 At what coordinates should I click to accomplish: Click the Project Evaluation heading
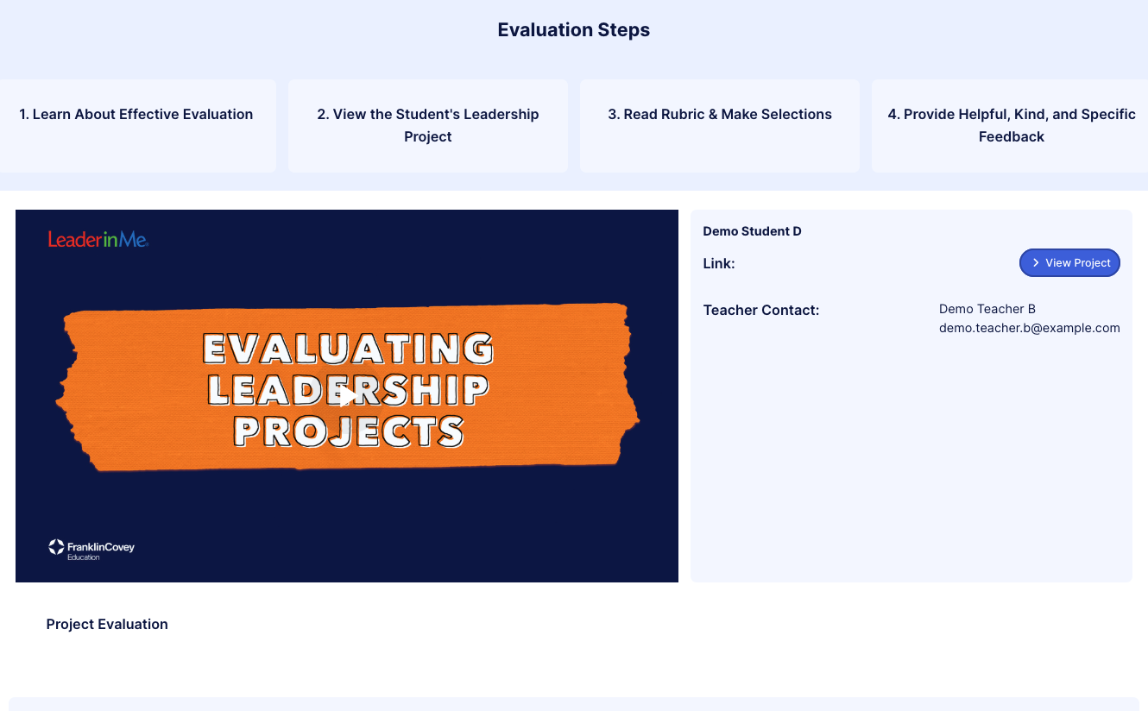coord(107,624)
